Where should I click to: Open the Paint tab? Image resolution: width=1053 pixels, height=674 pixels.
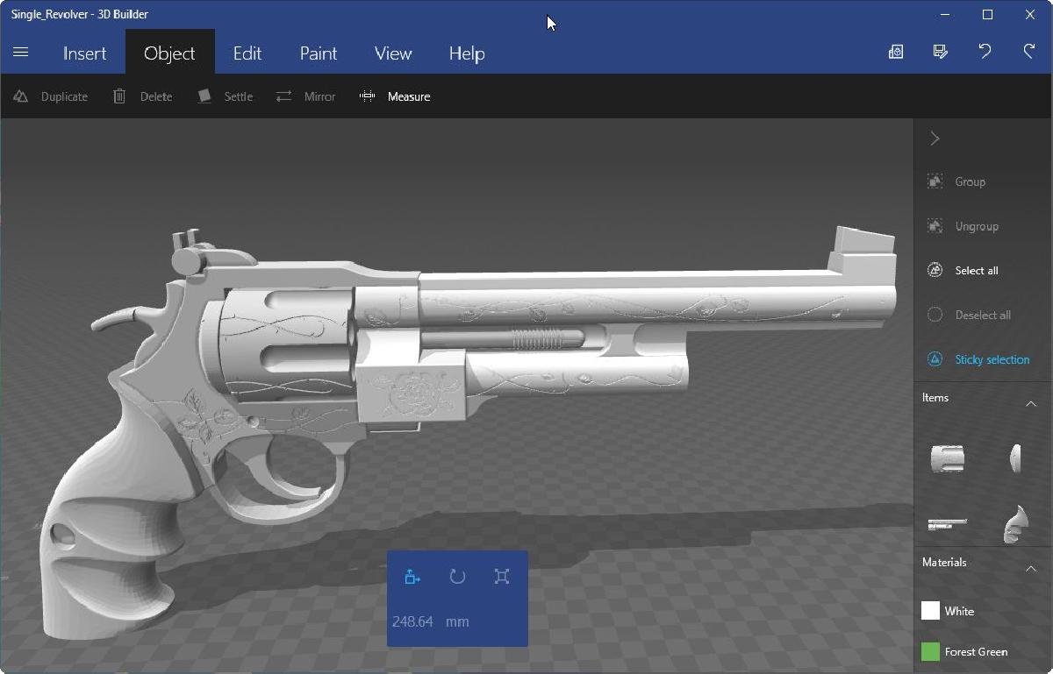click(319, 53)
